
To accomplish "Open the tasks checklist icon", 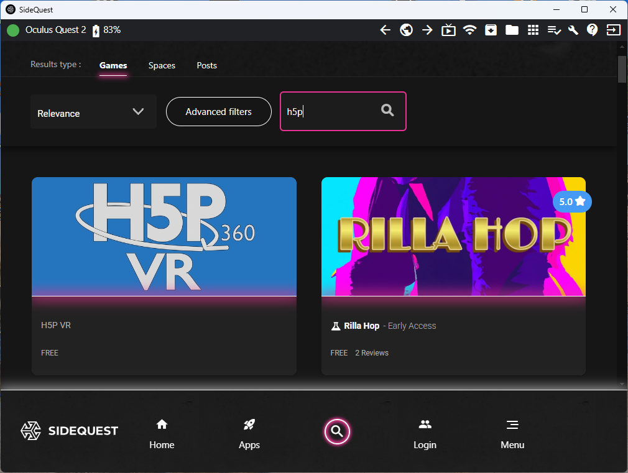I will [553, 30].
